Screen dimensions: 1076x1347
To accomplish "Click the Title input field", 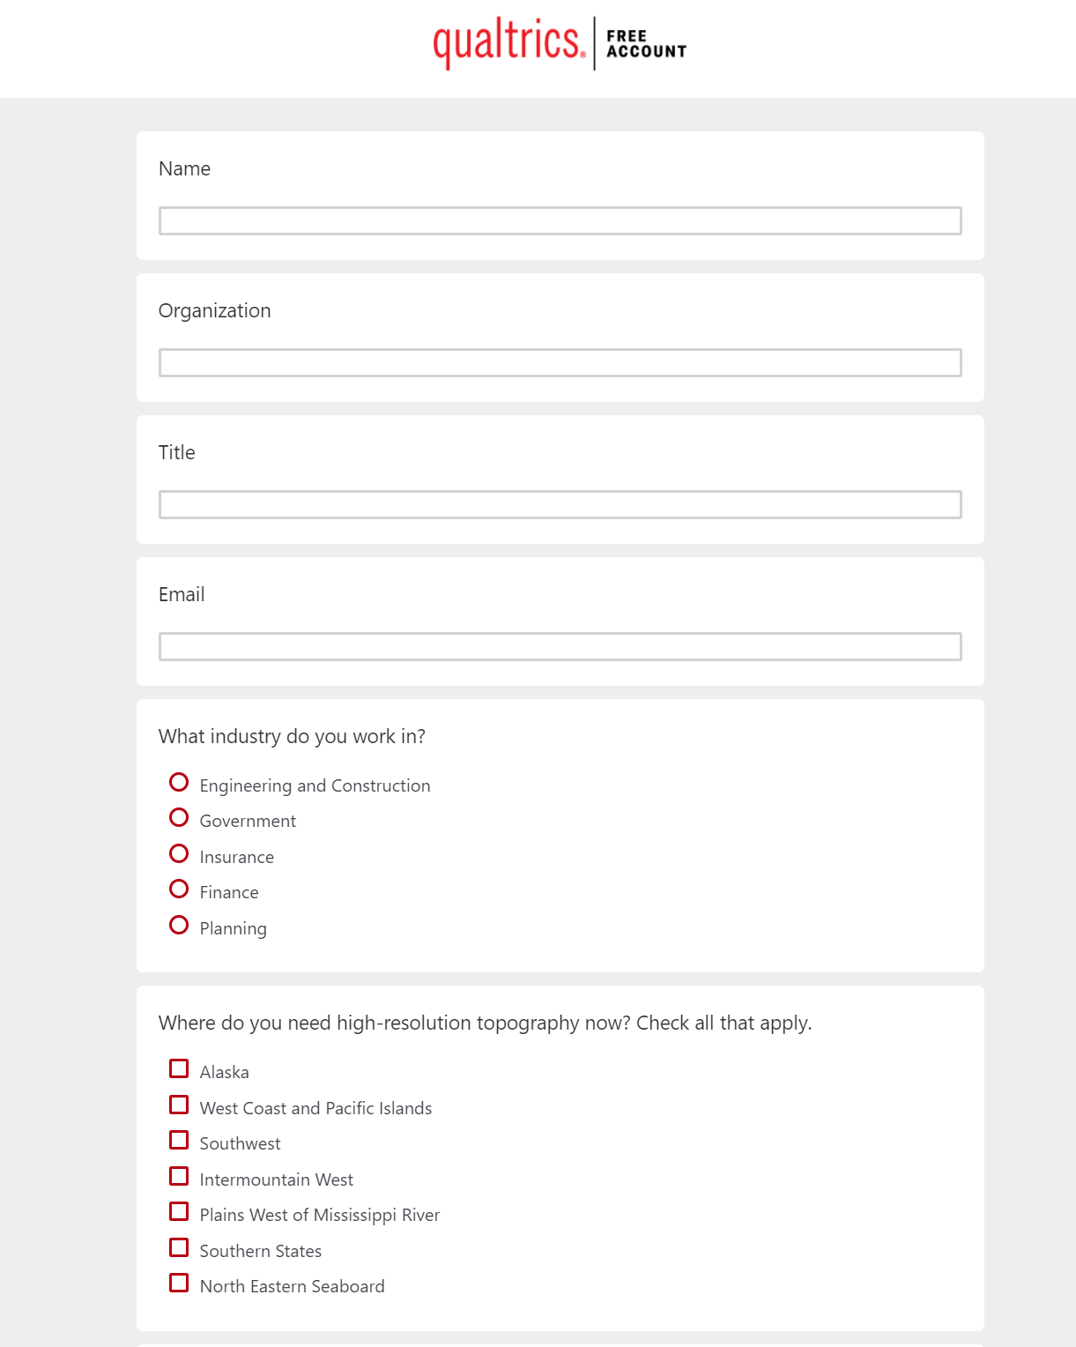I will tap(560, 505).
